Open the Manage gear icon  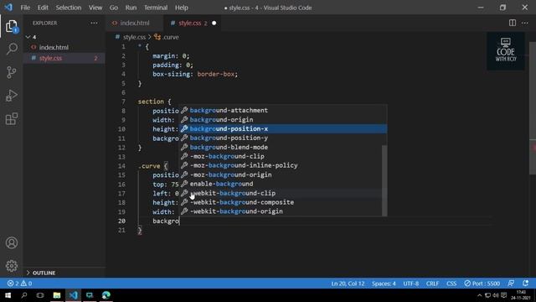[12, 266]
